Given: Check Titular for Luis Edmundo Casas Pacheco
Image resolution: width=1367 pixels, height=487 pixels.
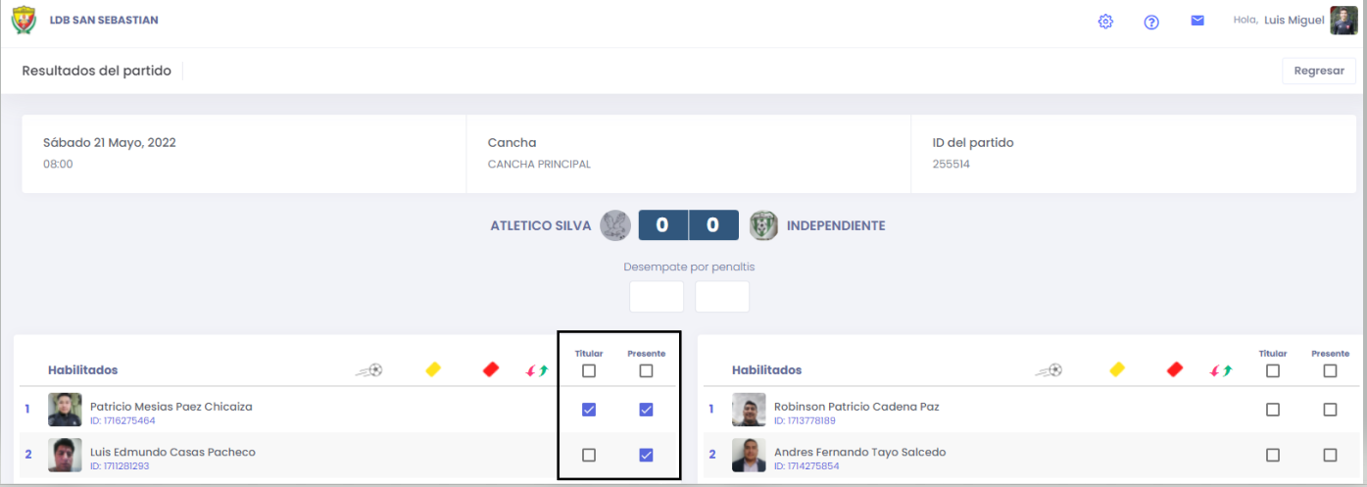Looking at the screenshot, I should point(588,455).
